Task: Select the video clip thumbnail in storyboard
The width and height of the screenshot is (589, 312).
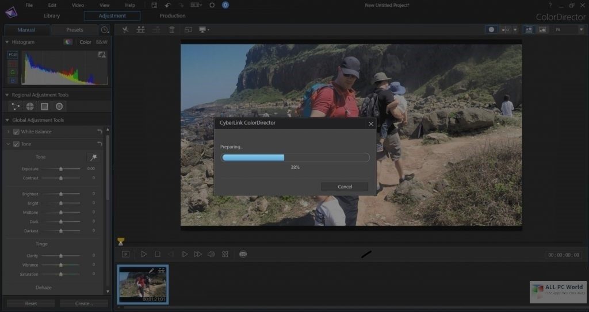Action: (143, 284)
